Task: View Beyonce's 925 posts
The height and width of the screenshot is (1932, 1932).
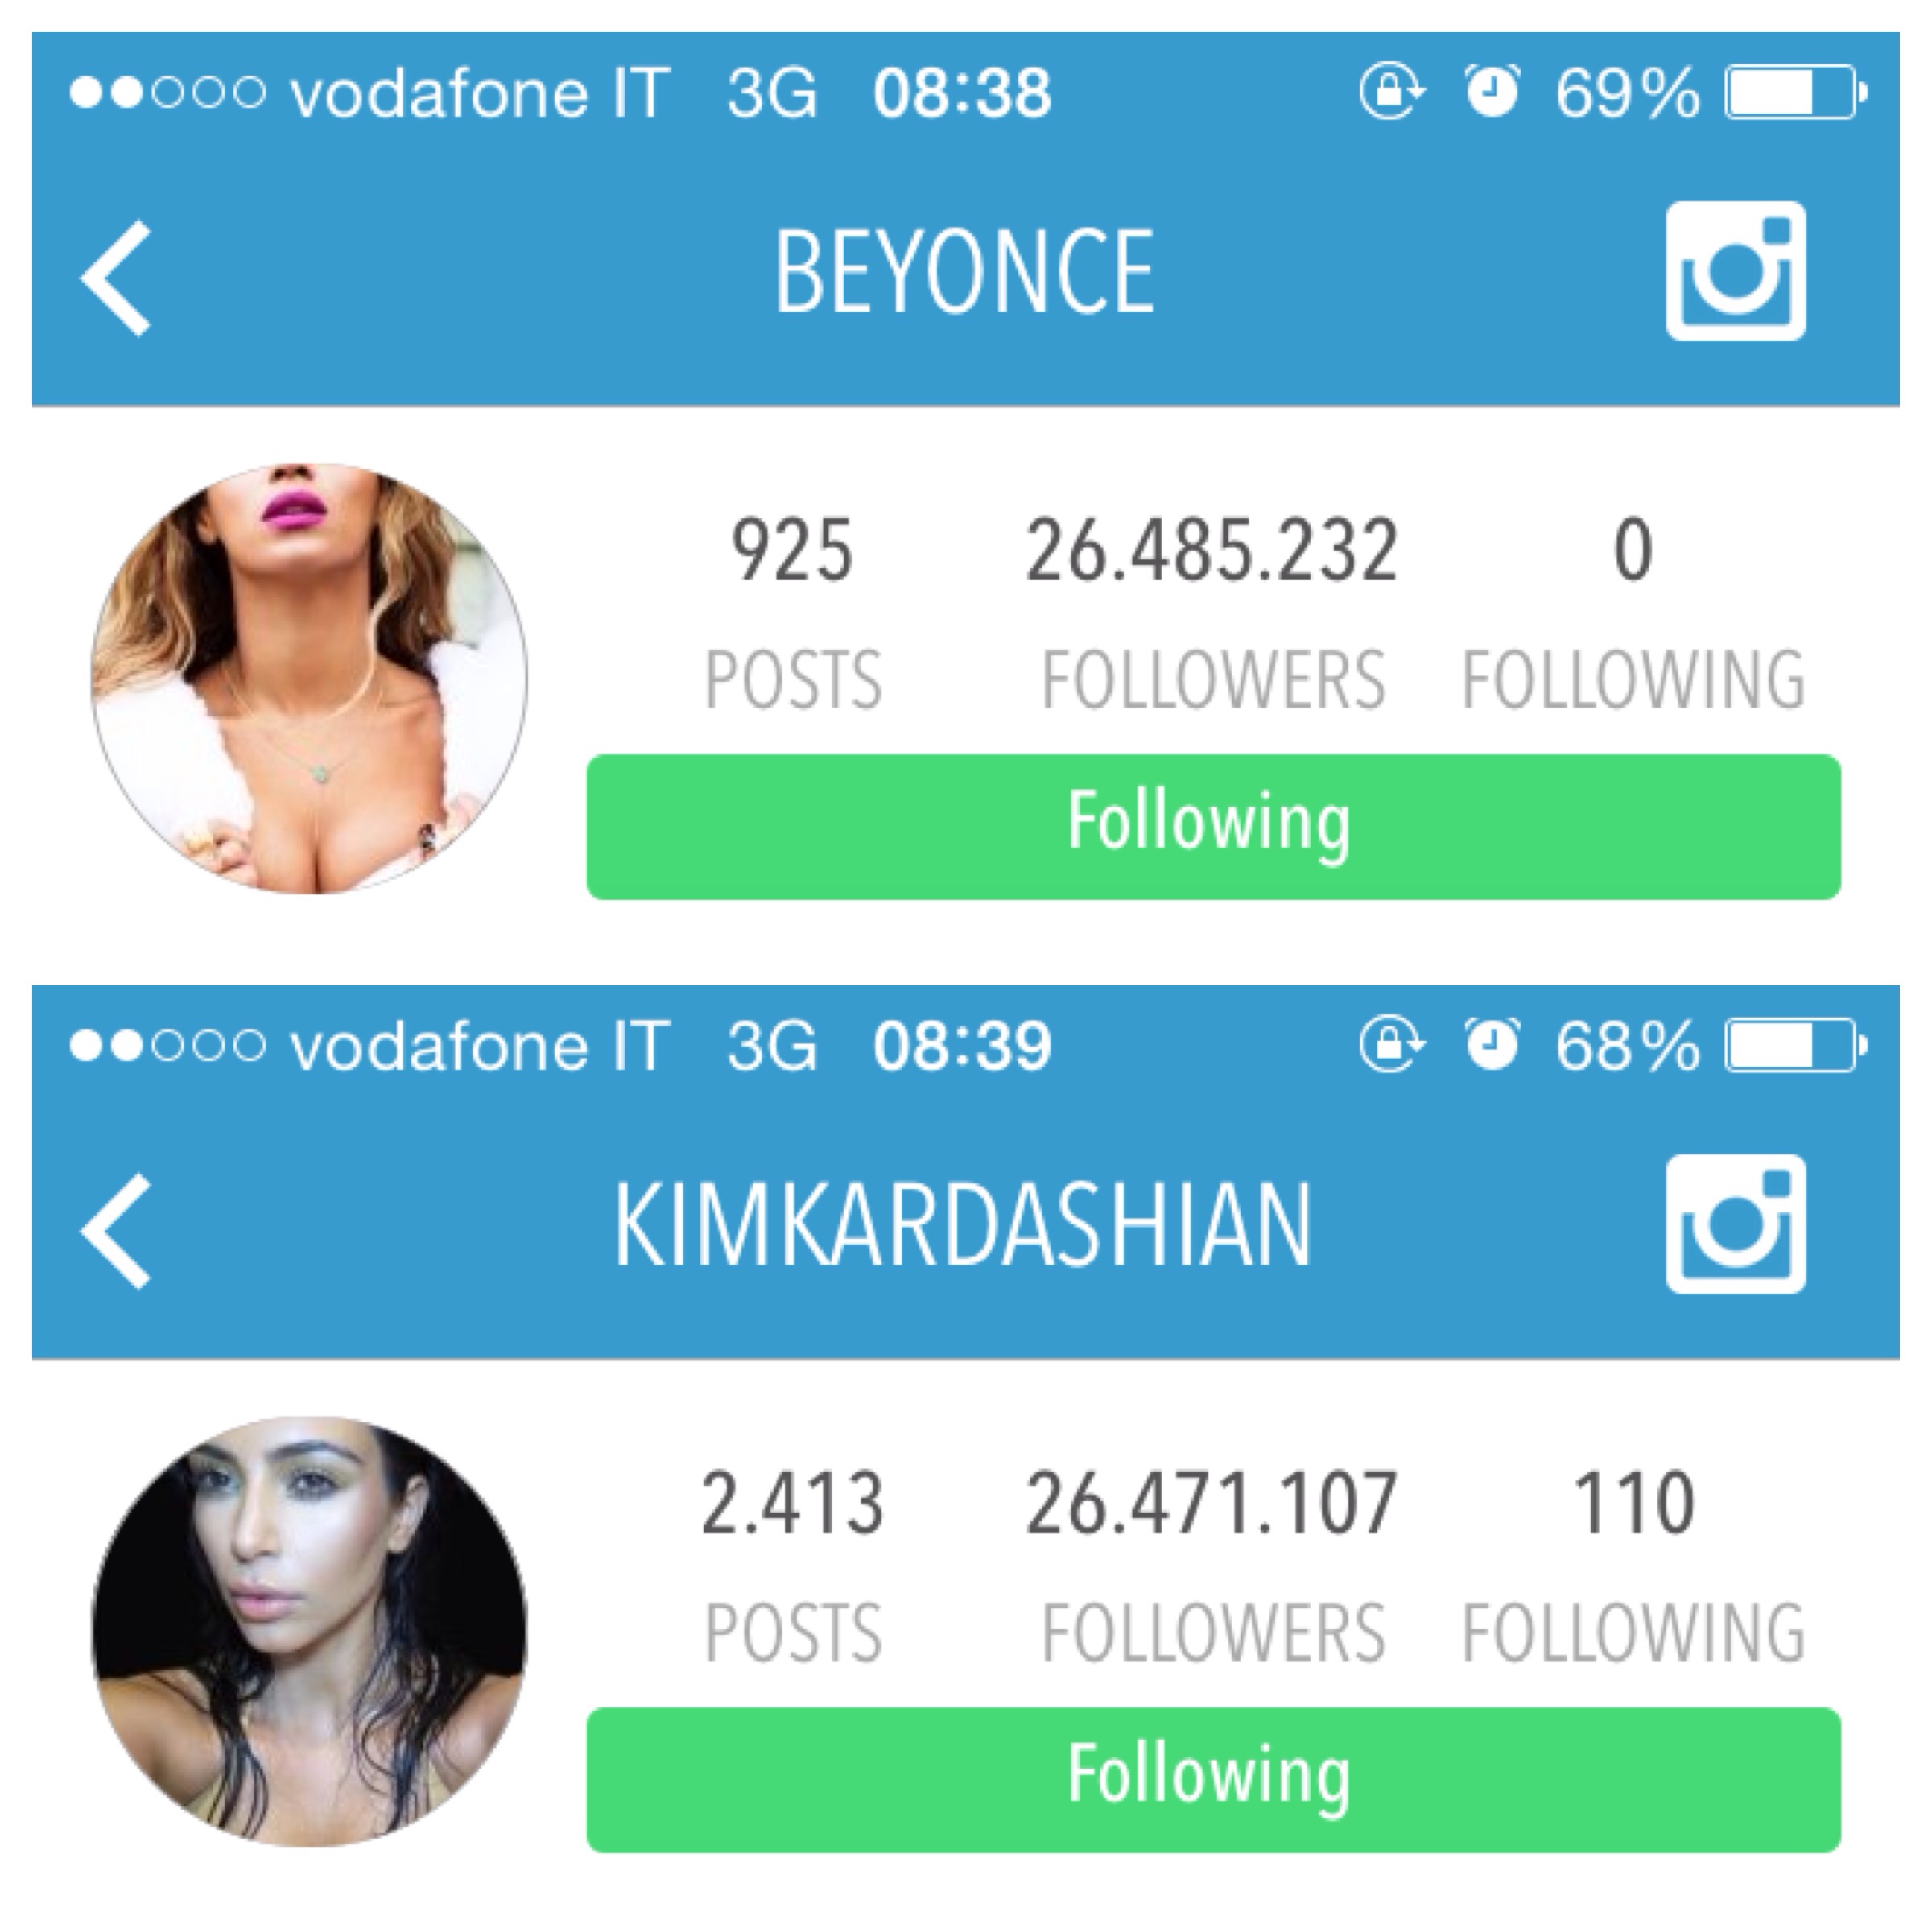Action: pos(793,612)
